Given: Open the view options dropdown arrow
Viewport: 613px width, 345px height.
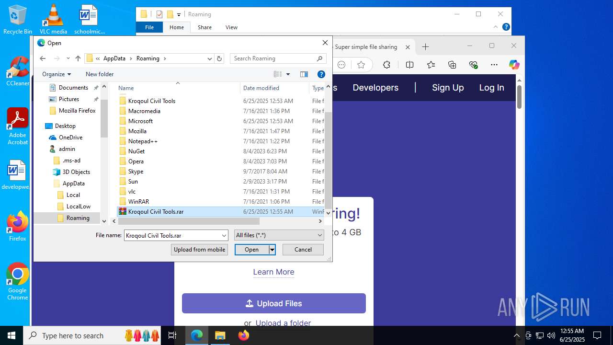Looking at the screenshot, I should (x=288, y=74).
